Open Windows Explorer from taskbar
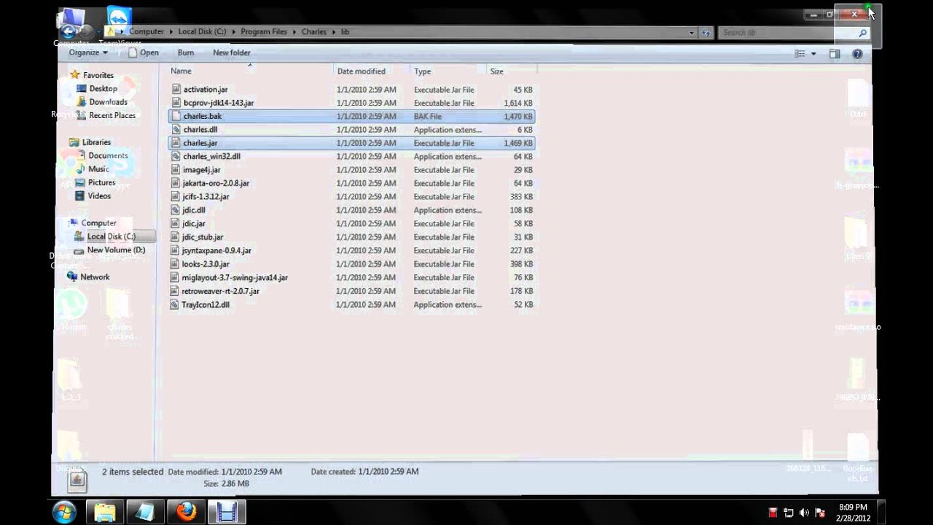933x525 pixels. 104,512
